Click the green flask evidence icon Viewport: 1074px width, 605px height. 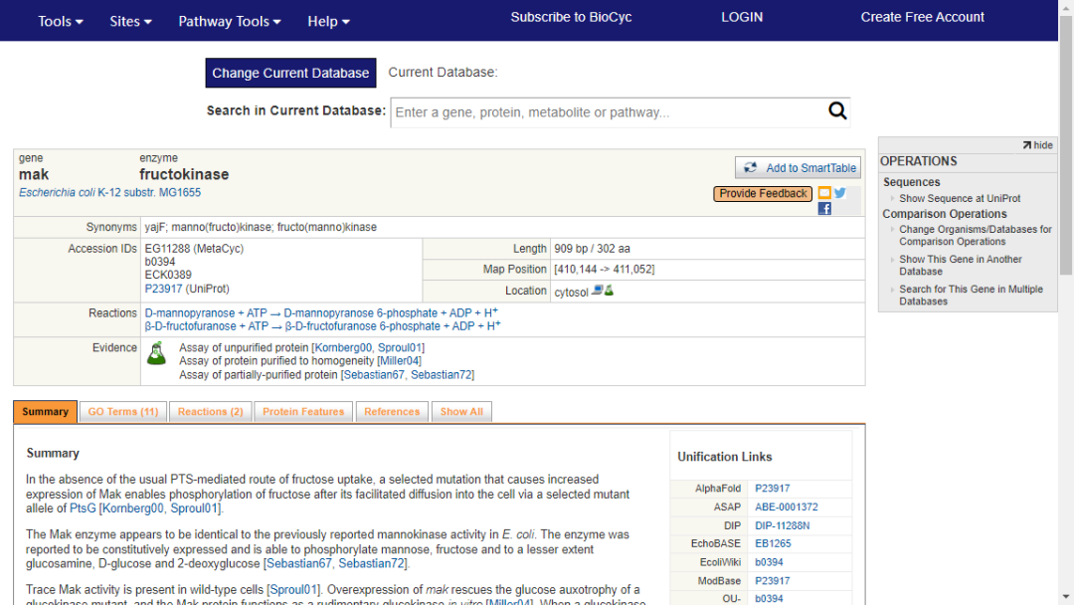tap(156, 353)
